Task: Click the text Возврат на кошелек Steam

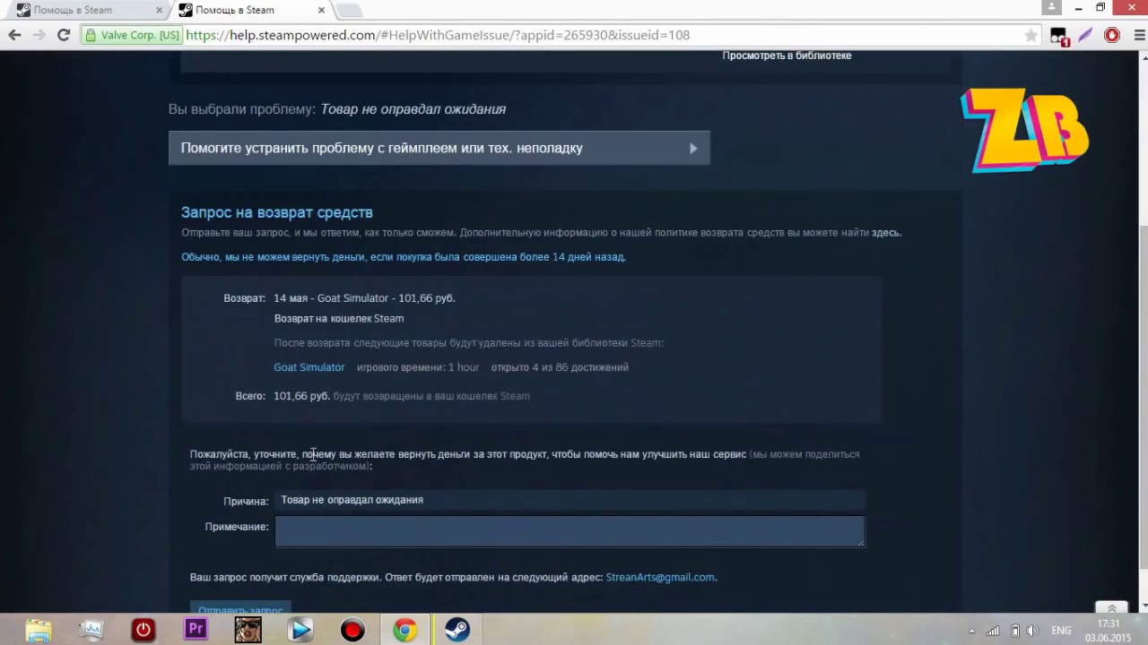Action: point(339,318)
